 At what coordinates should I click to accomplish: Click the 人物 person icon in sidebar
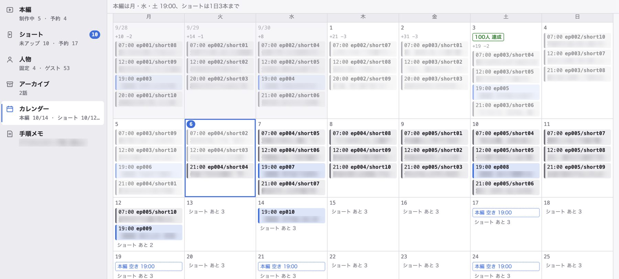(x=10, y=60)
